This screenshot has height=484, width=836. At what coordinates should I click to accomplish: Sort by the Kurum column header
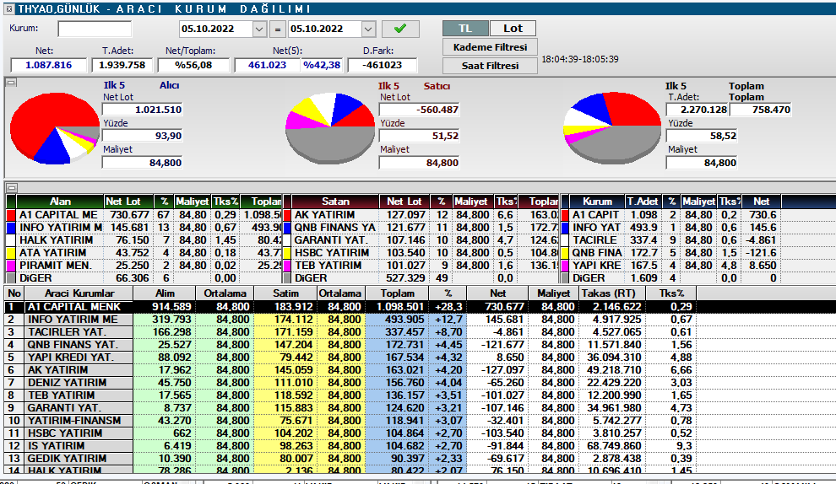[x=597, y=202]
